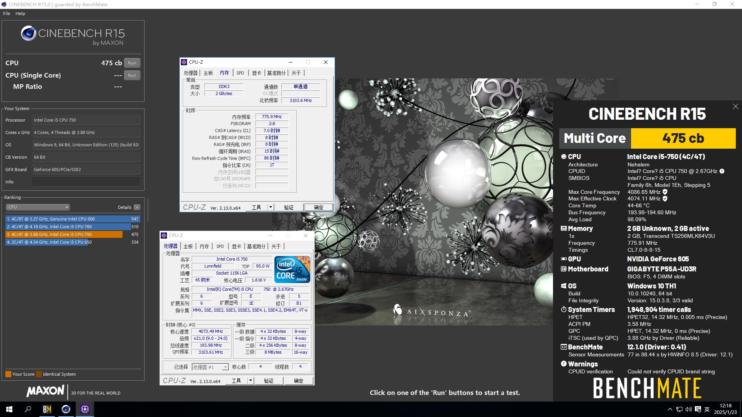Click the Cinebench logo icon in header
This screenshot has height=417, width=742.
click(x=29, y=34)
